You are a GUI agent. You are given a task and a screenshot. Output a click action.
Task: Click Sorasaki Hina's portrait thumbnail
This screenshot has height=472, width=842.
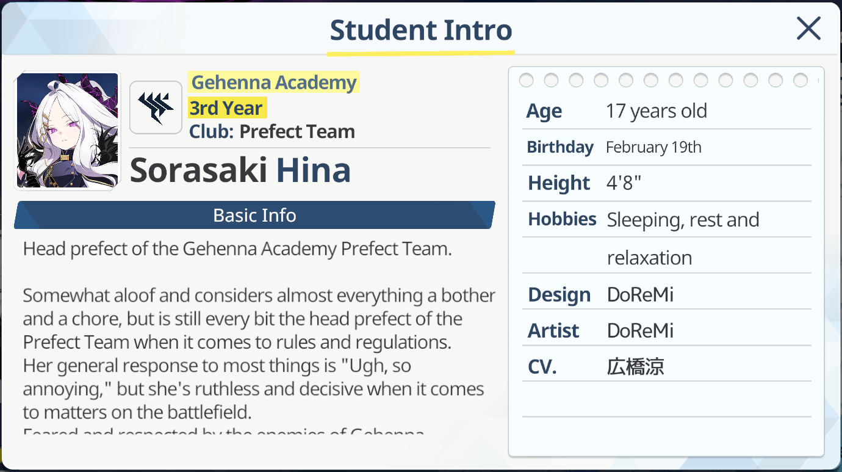click(68, 130)
